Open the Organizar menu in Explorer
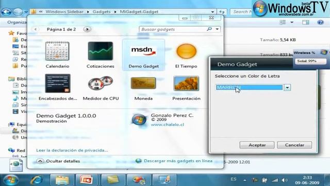330x186 pixels. pos(17,22)
